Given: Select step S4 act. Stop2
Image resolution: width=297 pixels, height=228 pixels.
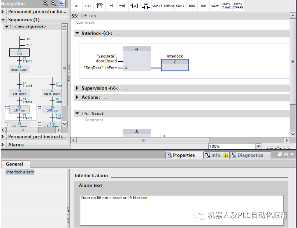Looking at the screenshot, I should click(19, 93).
